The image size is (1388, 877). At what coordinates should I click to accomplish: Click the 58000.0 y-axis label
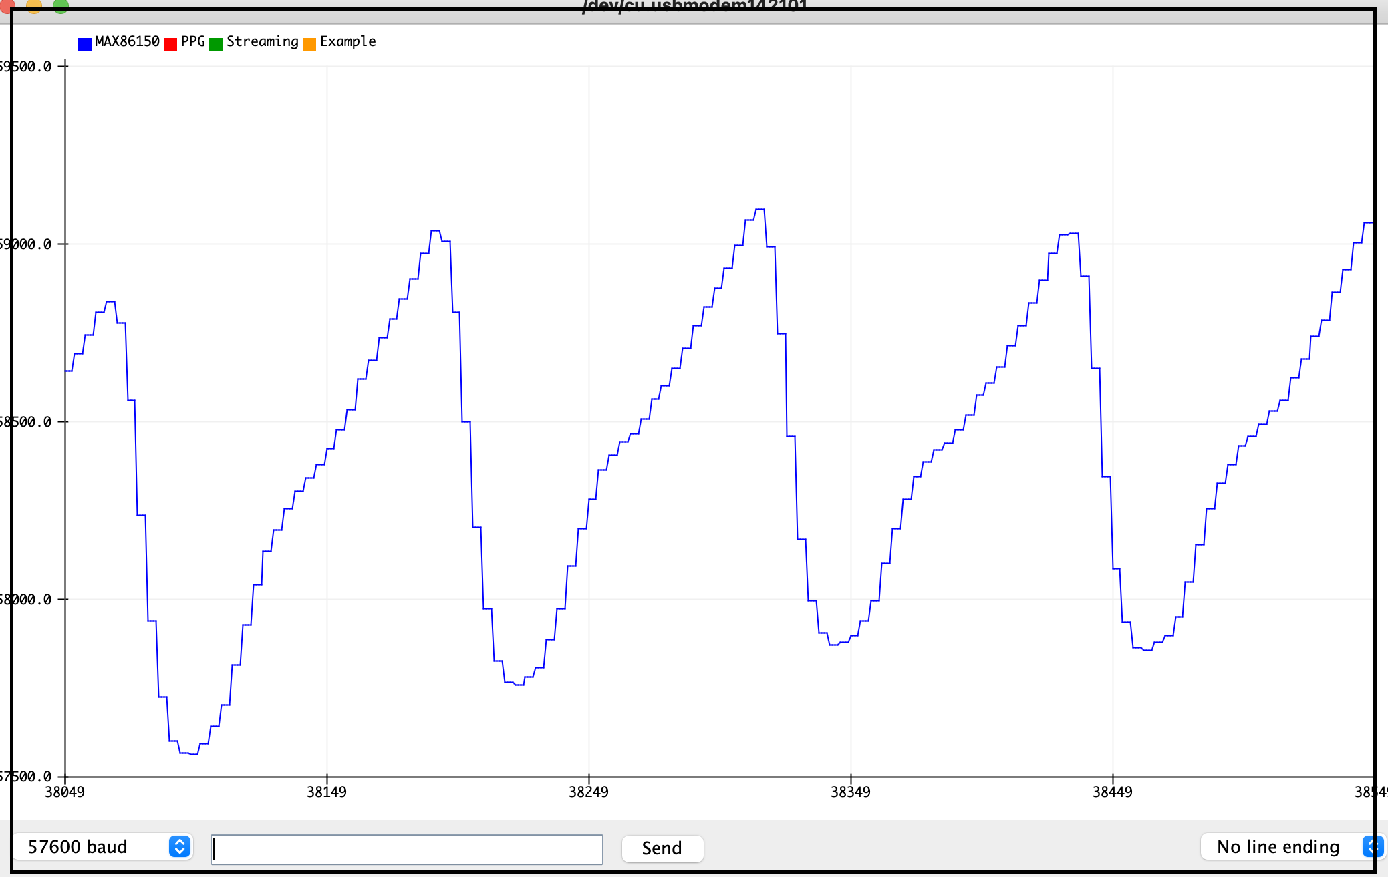click(x=25, y=599)
